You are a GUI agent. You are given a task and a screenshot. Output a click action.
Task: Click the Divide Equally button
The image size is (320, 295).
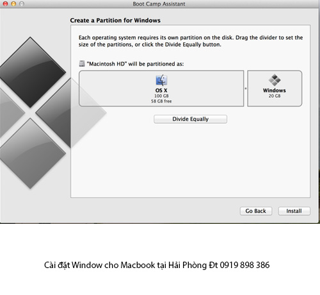coord(190,119)
